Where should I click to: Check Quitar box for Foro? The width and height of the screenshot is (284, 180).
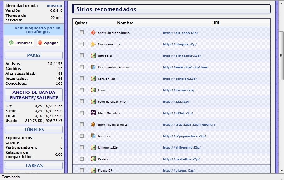[81, 90]
